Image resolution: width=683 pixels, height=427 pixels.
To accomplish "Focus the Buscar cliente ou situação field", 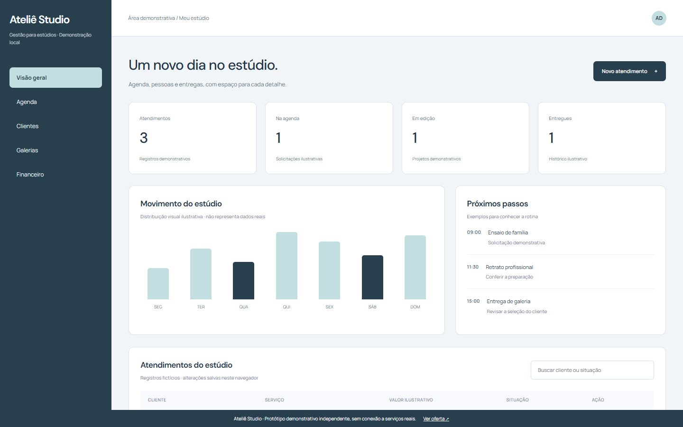I will coord(592,370).
